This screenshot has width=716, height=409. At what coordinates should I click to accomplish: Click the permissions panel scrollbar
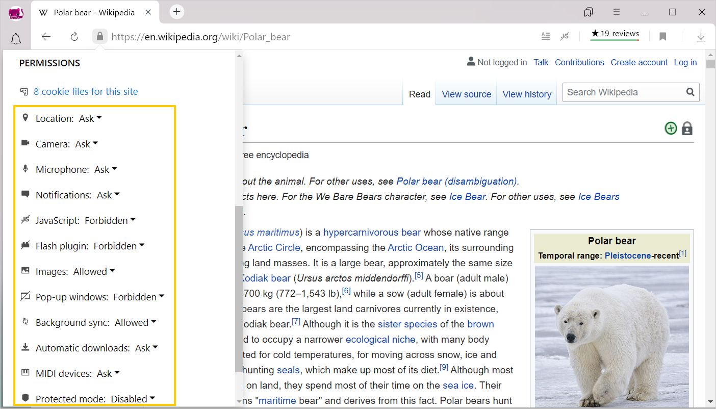(239, 288)
